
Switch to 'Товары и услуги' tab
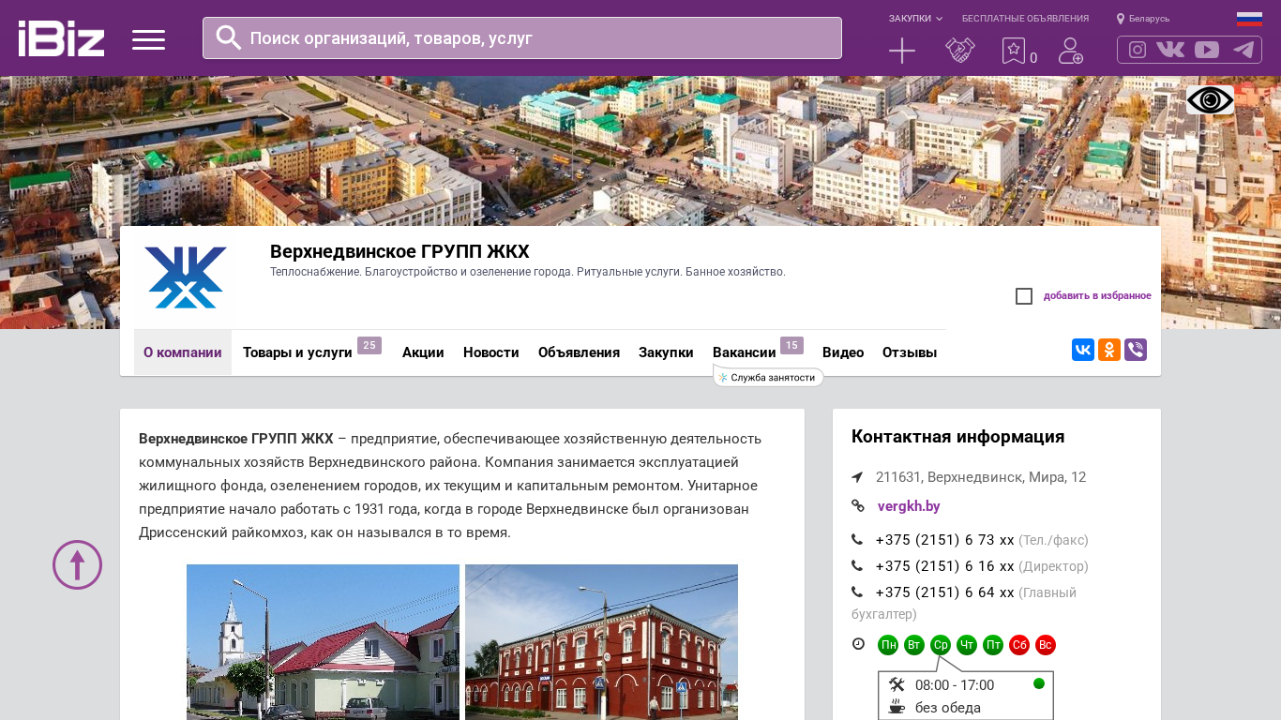pyautogui.click(x=297, y=352)
